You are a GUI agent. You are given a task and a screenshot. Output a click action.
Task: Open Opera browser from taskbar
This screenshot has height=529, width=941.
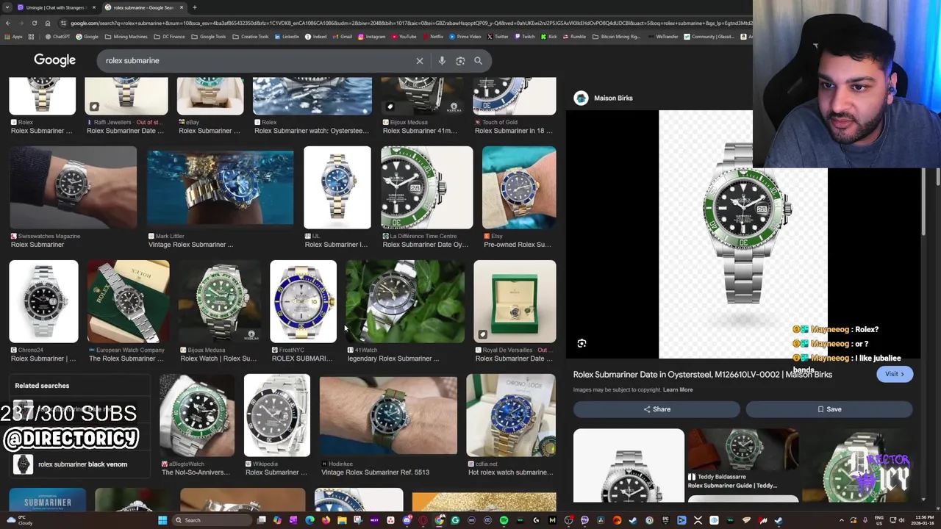423,520
